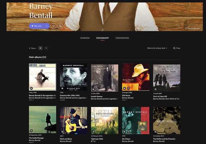This screenshot has height=144, width=206.
Task: Toggle the in-library filter icon next to Focus
Action: pyautogui.click(x=41, y=48)
